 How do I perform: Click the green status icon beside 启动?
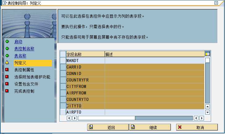(x=7, y=41)
